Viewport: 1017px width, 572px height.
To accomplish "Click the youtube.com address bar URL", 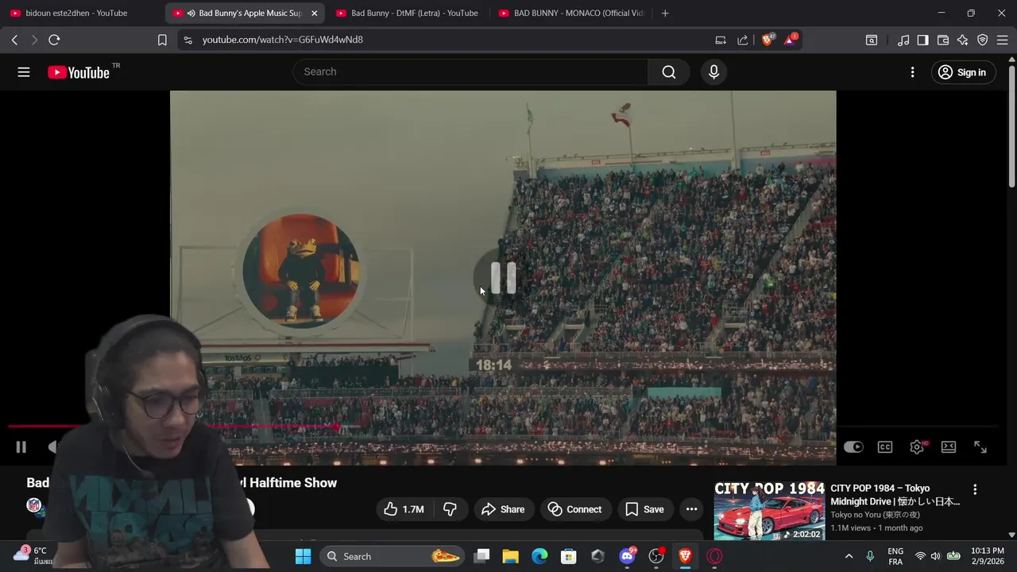I will click(282, 40).
